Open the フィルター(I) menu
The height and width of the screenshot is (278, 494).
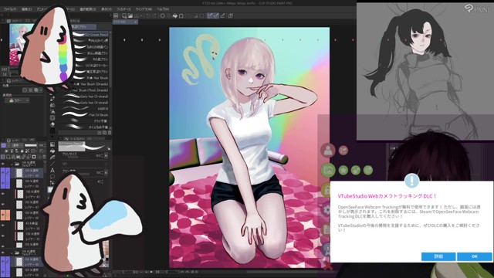point(123,9)
